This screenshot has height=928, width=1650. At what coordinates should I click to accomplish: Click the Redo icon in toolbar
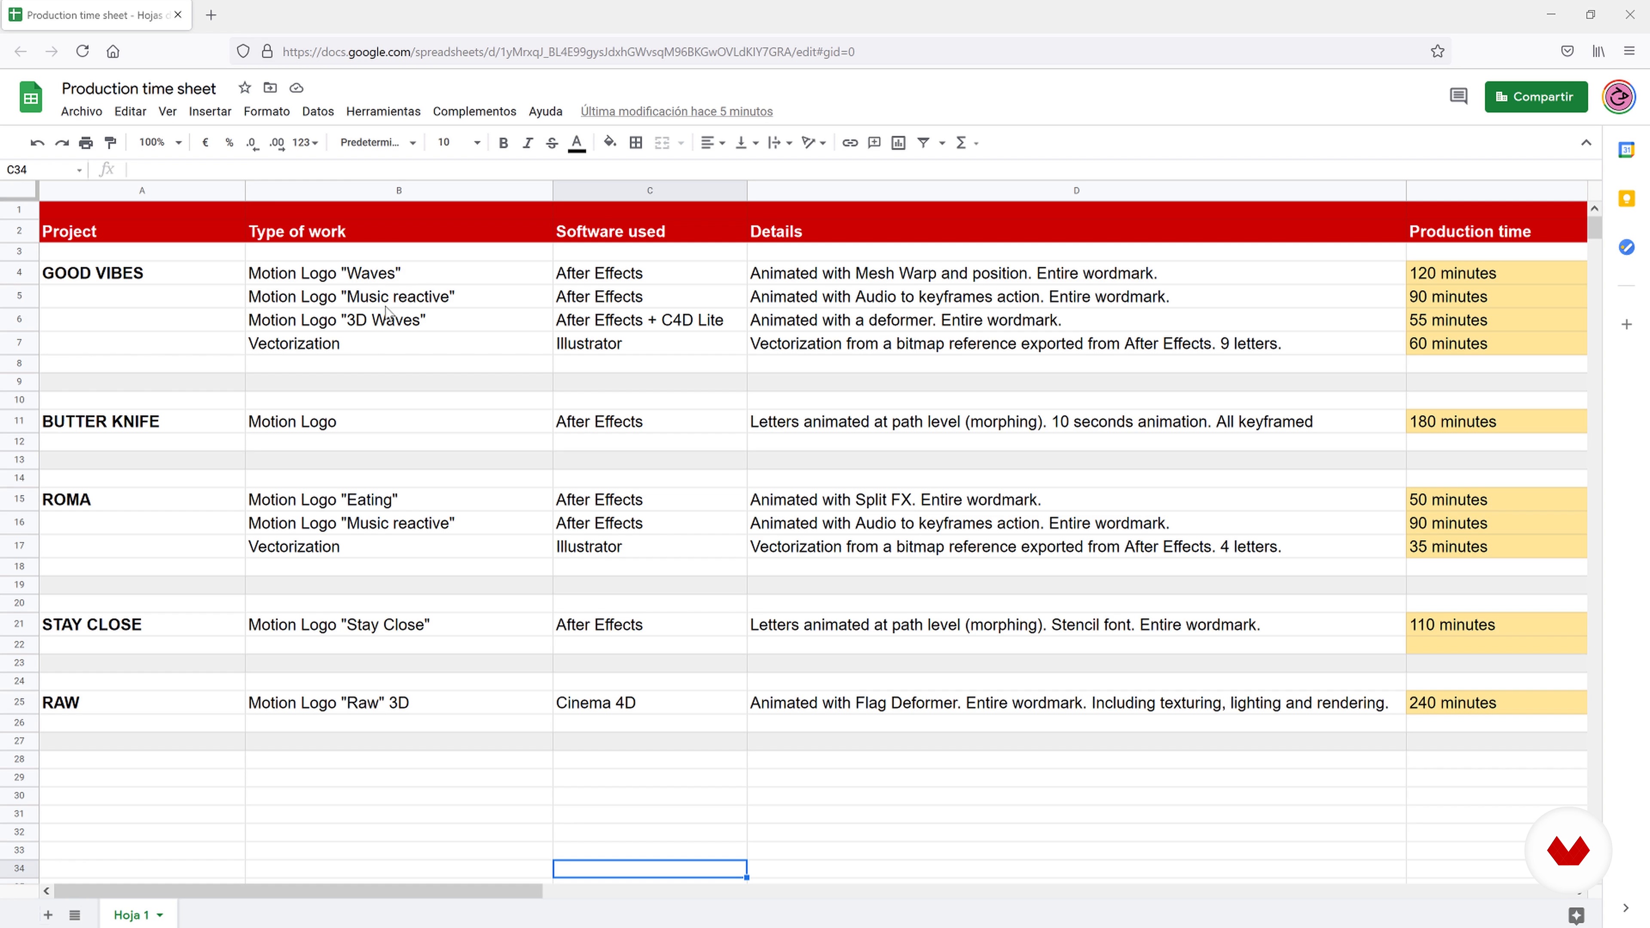coord(61,143)
